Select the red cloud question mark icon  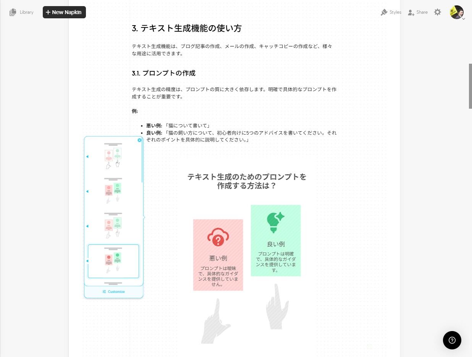pos(218,237)
